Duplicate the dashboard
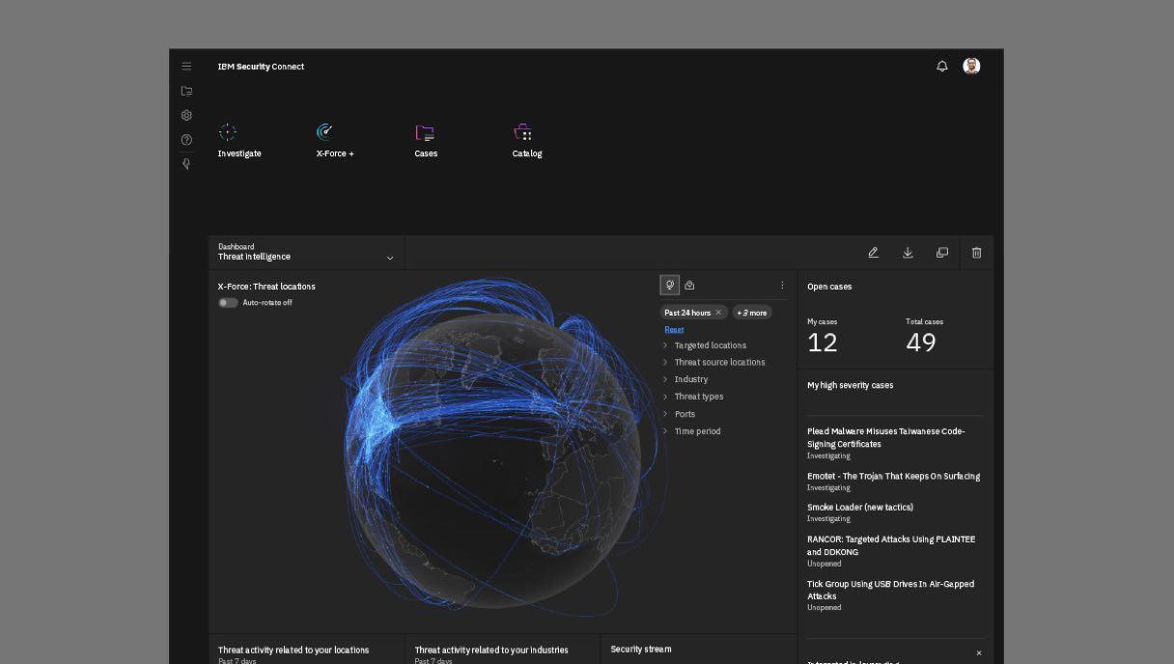 942,253
